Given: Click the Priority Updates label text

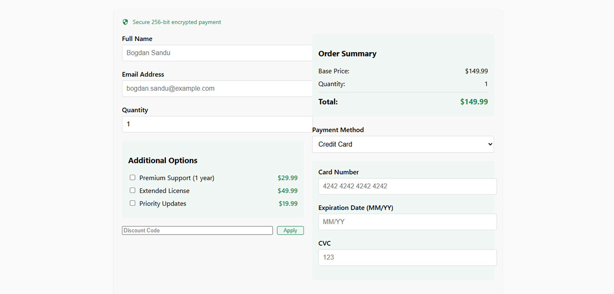Looking at the screenshot, I should 163,203.
